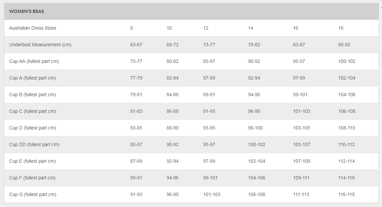Click underbust value 63-67
382x207 pixels.
[x=136, y=45]
